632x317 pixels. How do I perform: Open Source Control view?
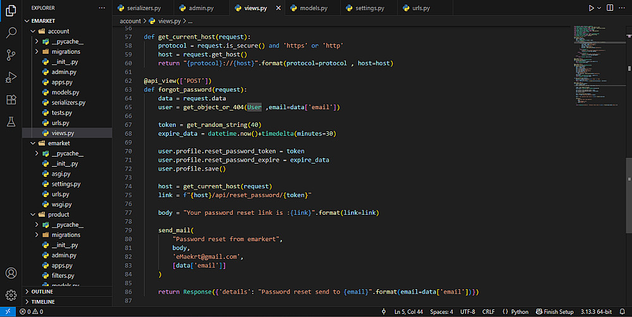[11, 55]
